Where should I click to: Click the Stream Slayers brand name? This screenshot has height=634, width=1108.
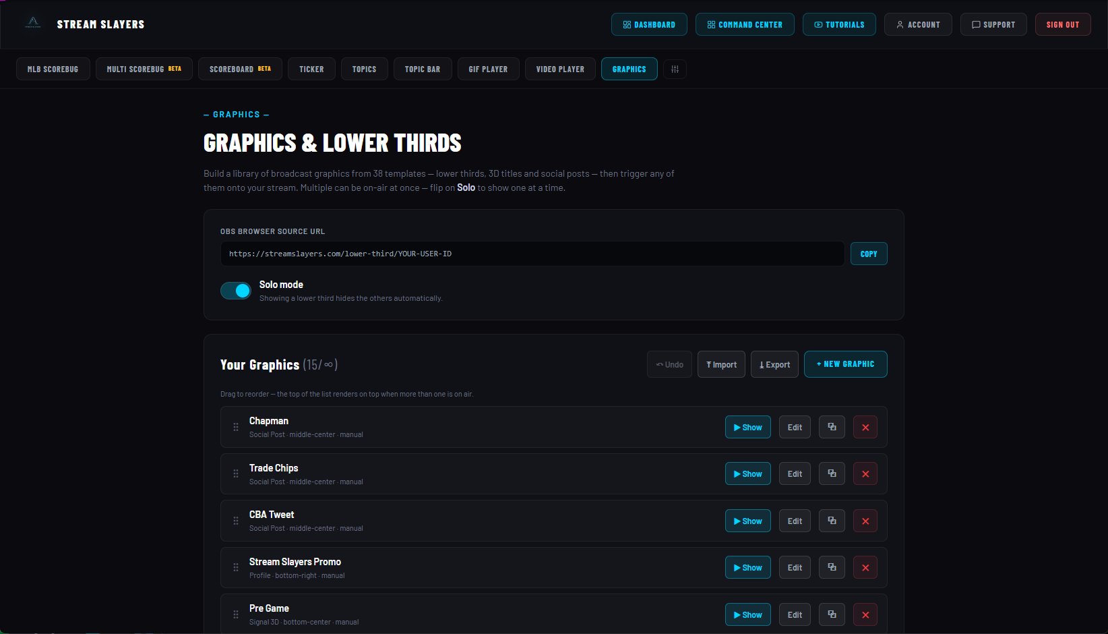[100, 24]
